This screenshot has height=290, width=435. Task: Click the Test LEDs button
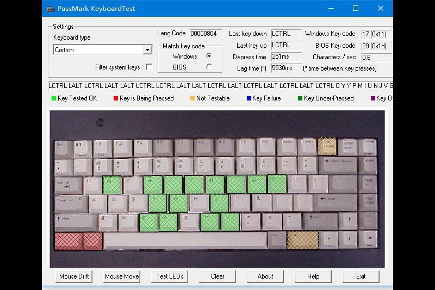[x=170, y=276]
